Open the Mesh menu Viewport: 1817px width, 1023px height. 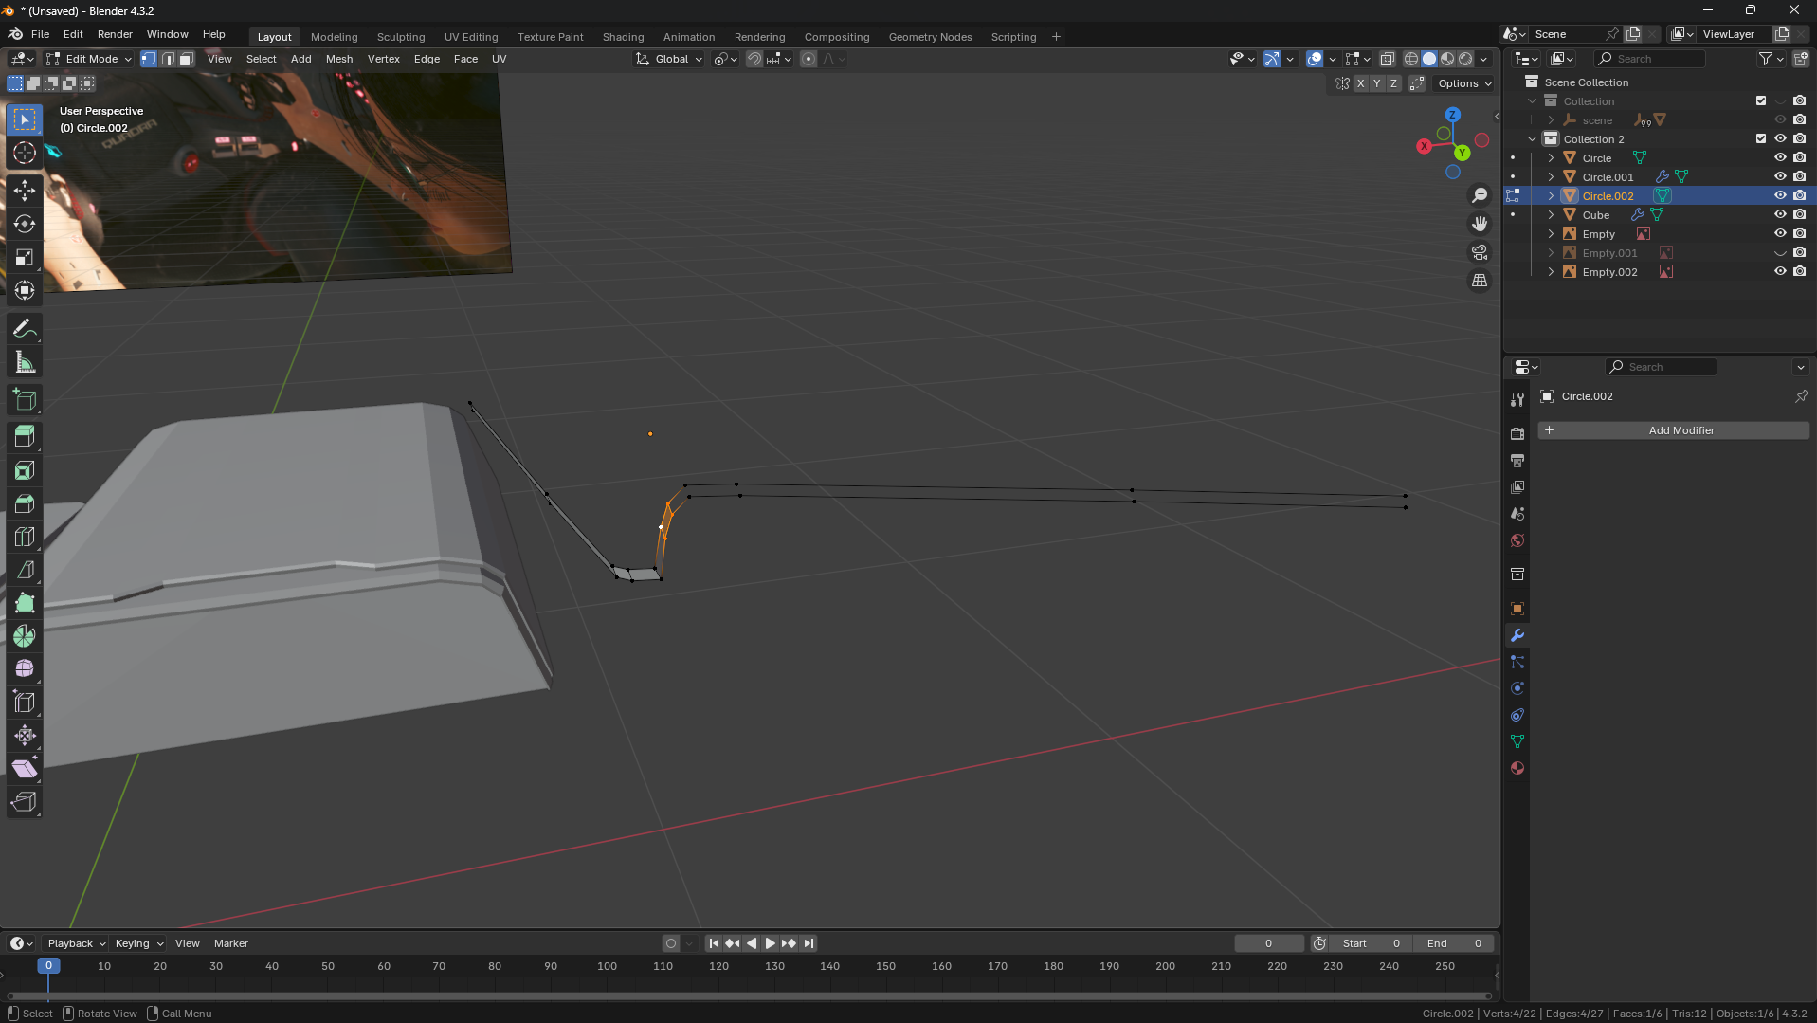click(x=338, y=59)
